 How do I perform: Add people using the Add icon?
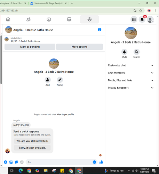48,80
